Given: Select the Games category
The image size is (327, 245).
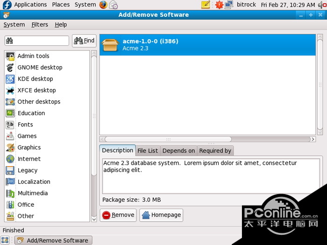Looking at the screenshot, I should (47, 136).
